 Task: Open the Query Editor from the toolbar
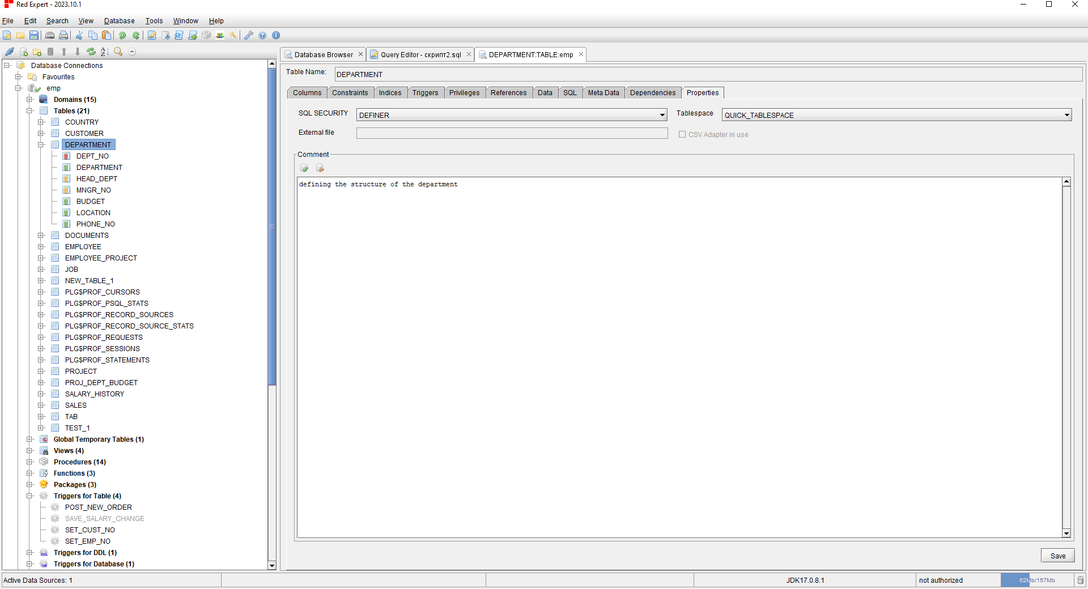tap(152, 35)
